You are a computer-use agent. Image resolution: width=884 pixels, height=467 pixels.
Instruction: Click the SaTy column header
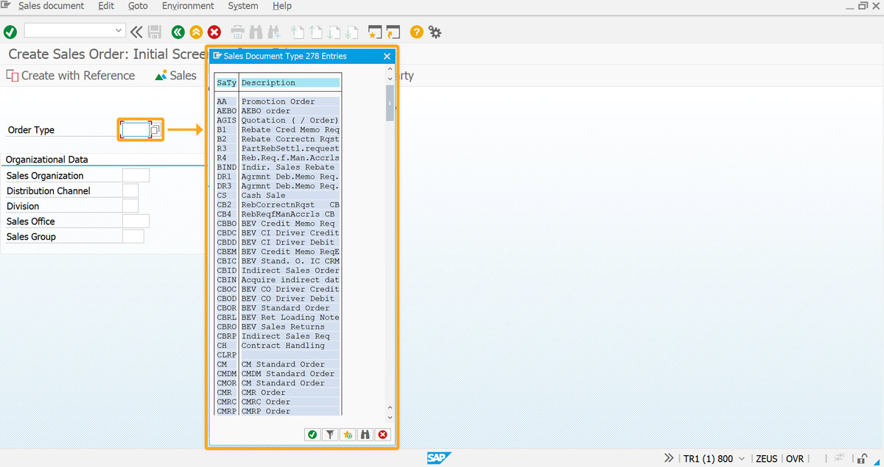pos(226,83)
